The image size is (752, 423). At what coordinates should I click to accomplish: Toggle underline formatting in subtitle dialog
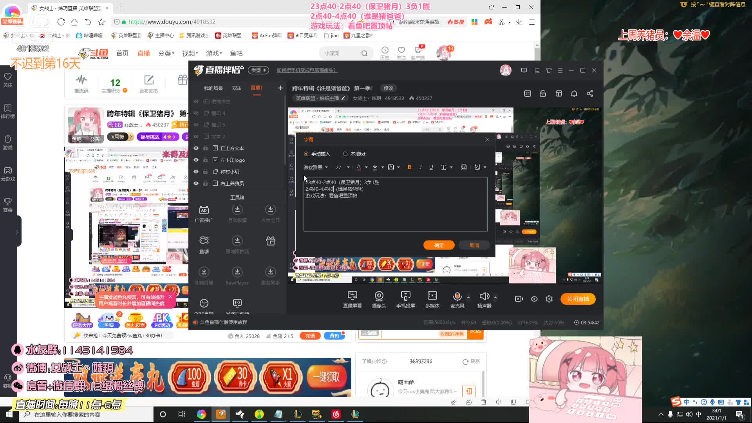click(431, 167)
